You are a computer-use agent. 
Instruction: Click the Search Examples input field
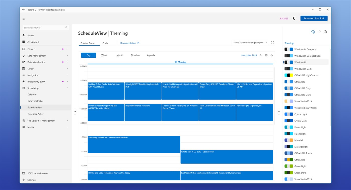pyautogui.click(x=43, y=27)
